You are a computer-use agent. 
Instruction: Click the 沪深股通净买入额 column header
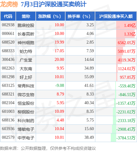[x=116, y=16]
